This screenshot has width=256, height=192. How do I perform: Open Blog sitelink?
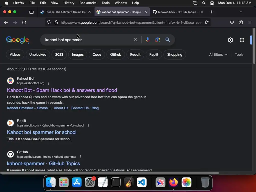tap(95, 108)
